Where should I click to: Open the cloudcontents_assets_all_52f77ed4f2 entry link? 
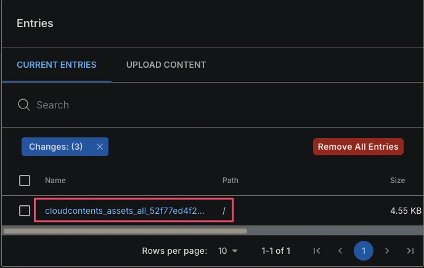point(124,211)
